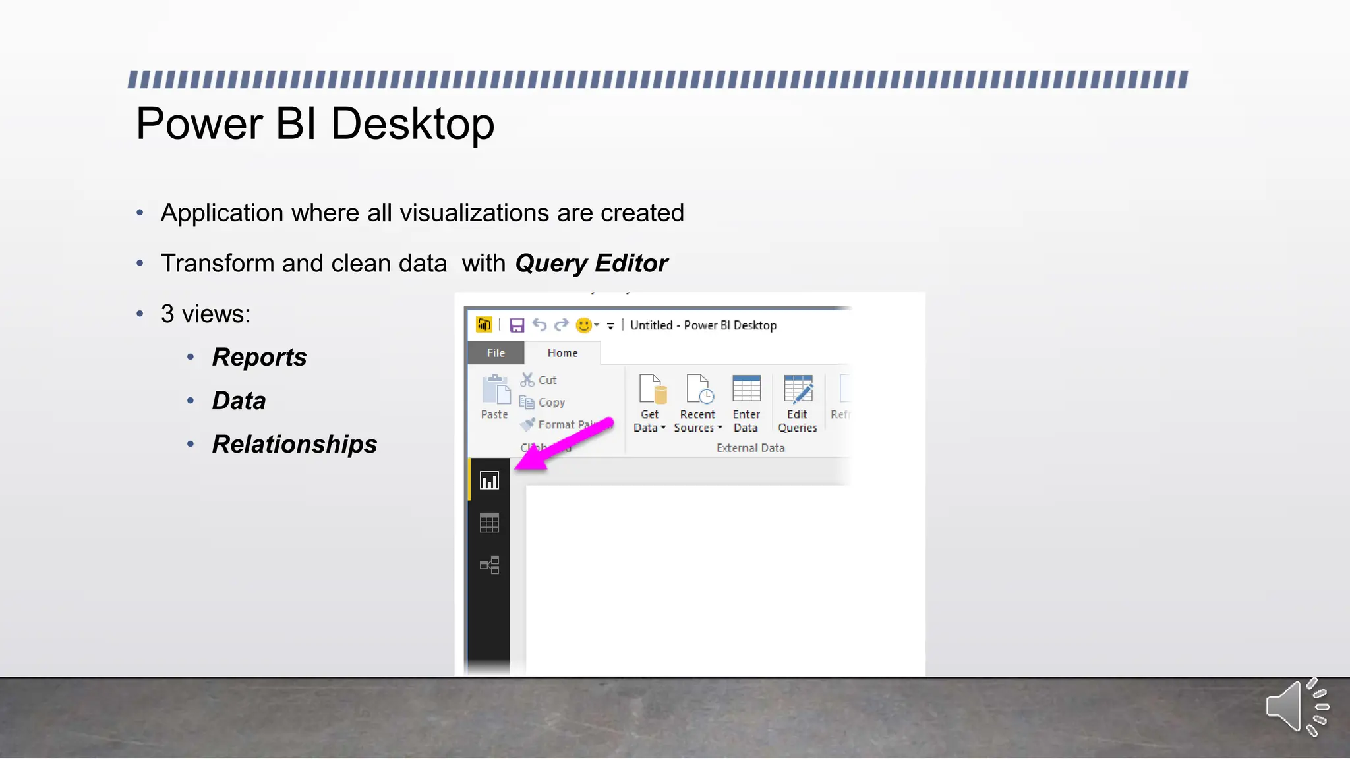Click the Get Data icon
Image resolution: width=1350 pixels, height=759 pixels.
[653, 389]
